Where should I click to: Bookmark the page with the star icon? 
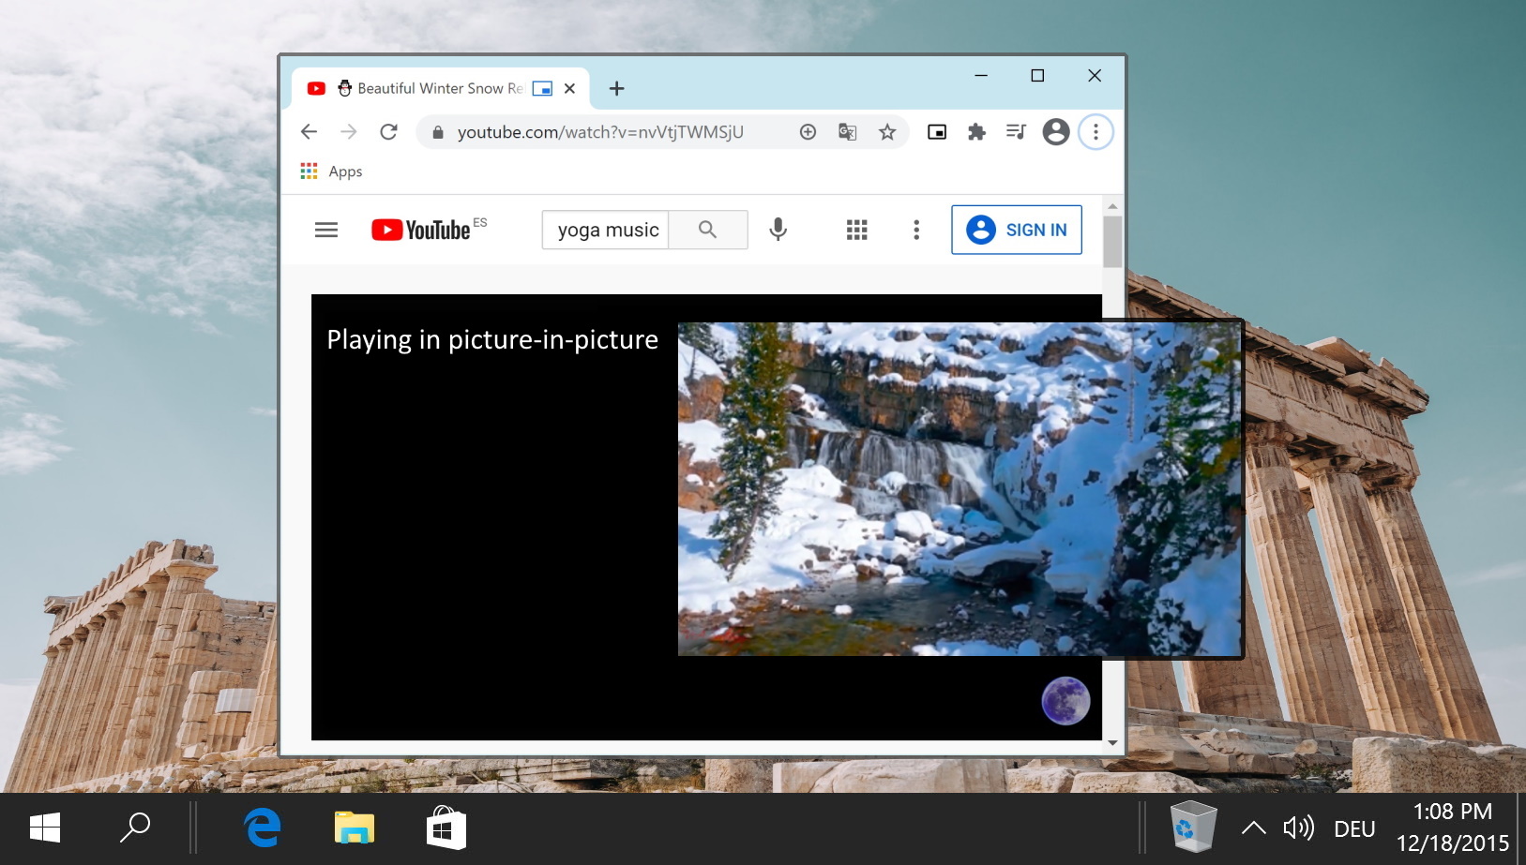tap(886, 131)
